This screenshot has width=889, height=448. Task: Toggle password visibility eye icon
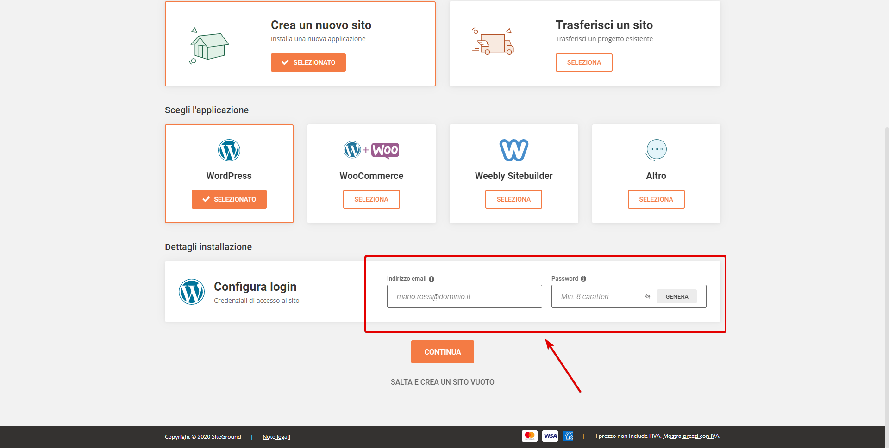click(648, 296)
